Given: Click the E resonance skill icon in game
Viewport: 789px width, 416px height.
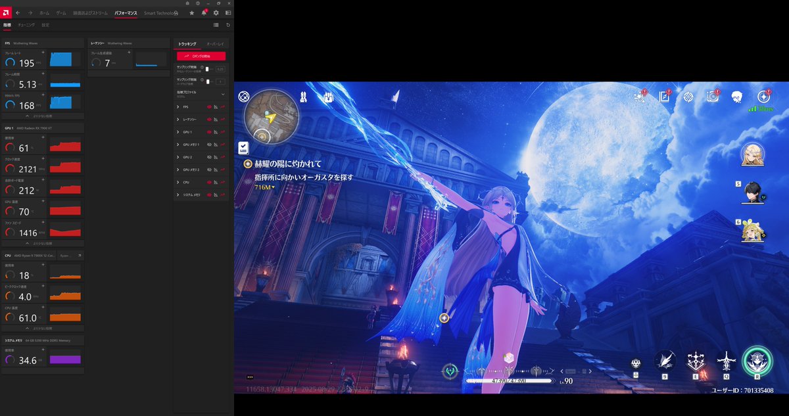Looking at the screenshot, I should point(696,362).
